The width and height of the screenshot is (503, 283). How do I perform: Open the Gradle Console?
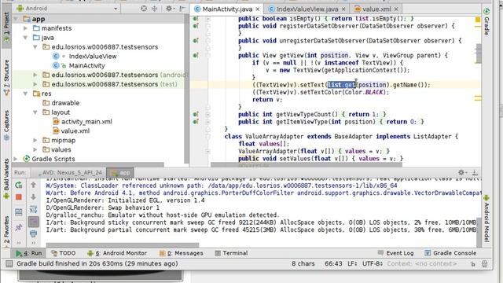coord(451,253)
